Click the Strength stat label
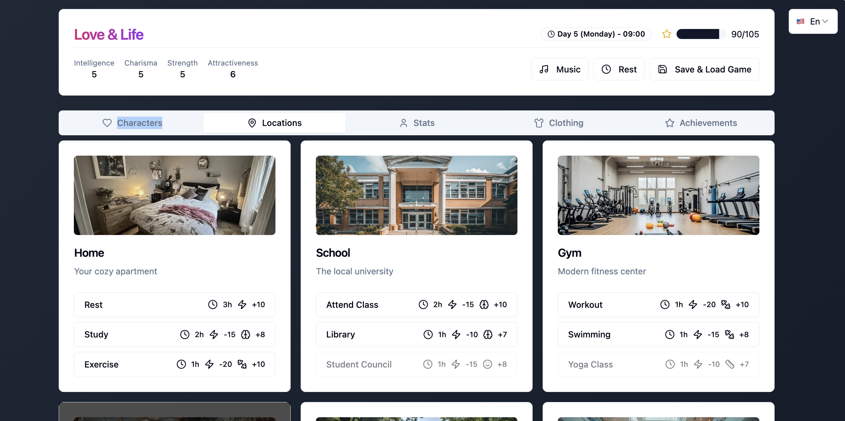This screenshot has width=845, height=421. click(183, 63)
